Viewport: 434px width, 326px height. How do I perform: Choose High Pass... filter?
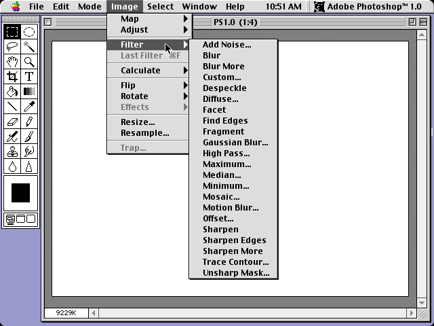pos(233,153)
